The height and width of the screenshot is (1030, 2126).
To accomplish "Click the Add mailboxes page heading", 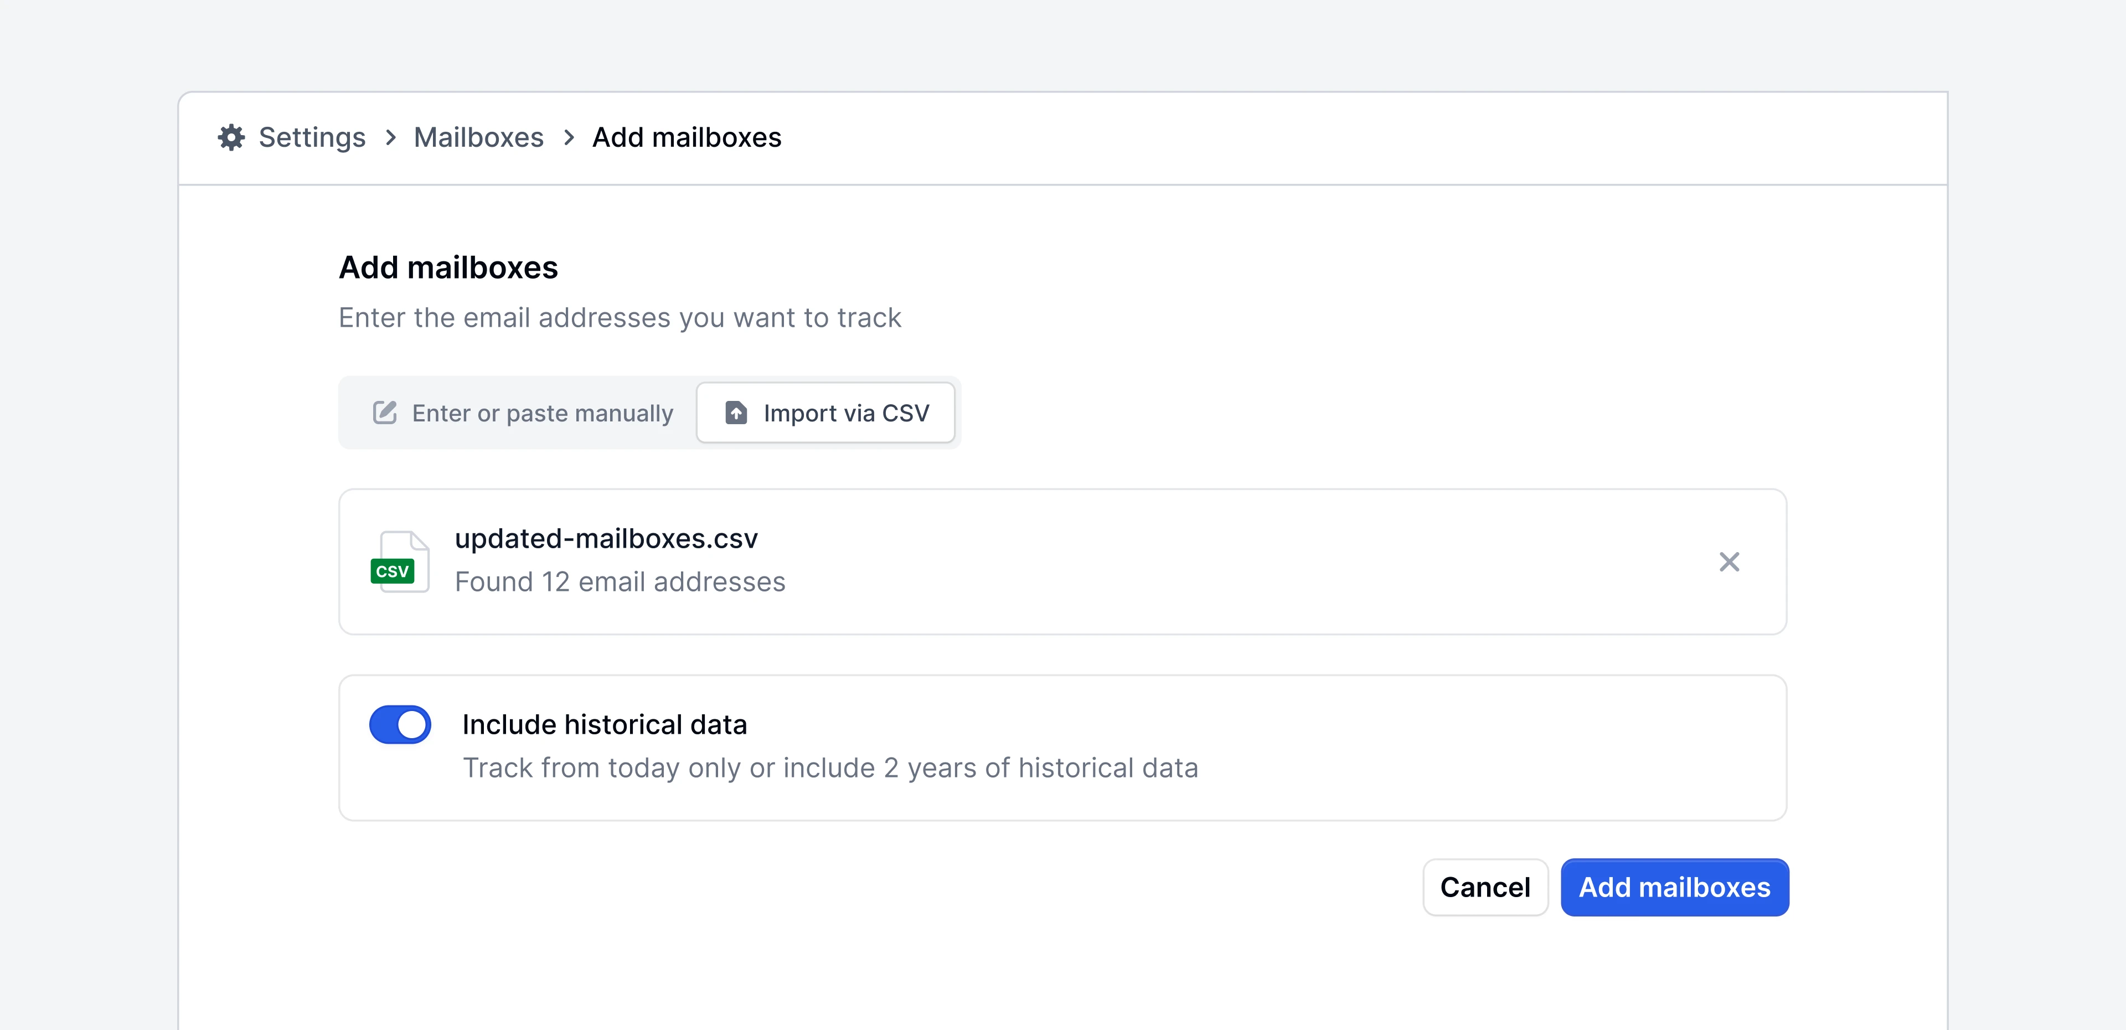I will click(448, 267).
